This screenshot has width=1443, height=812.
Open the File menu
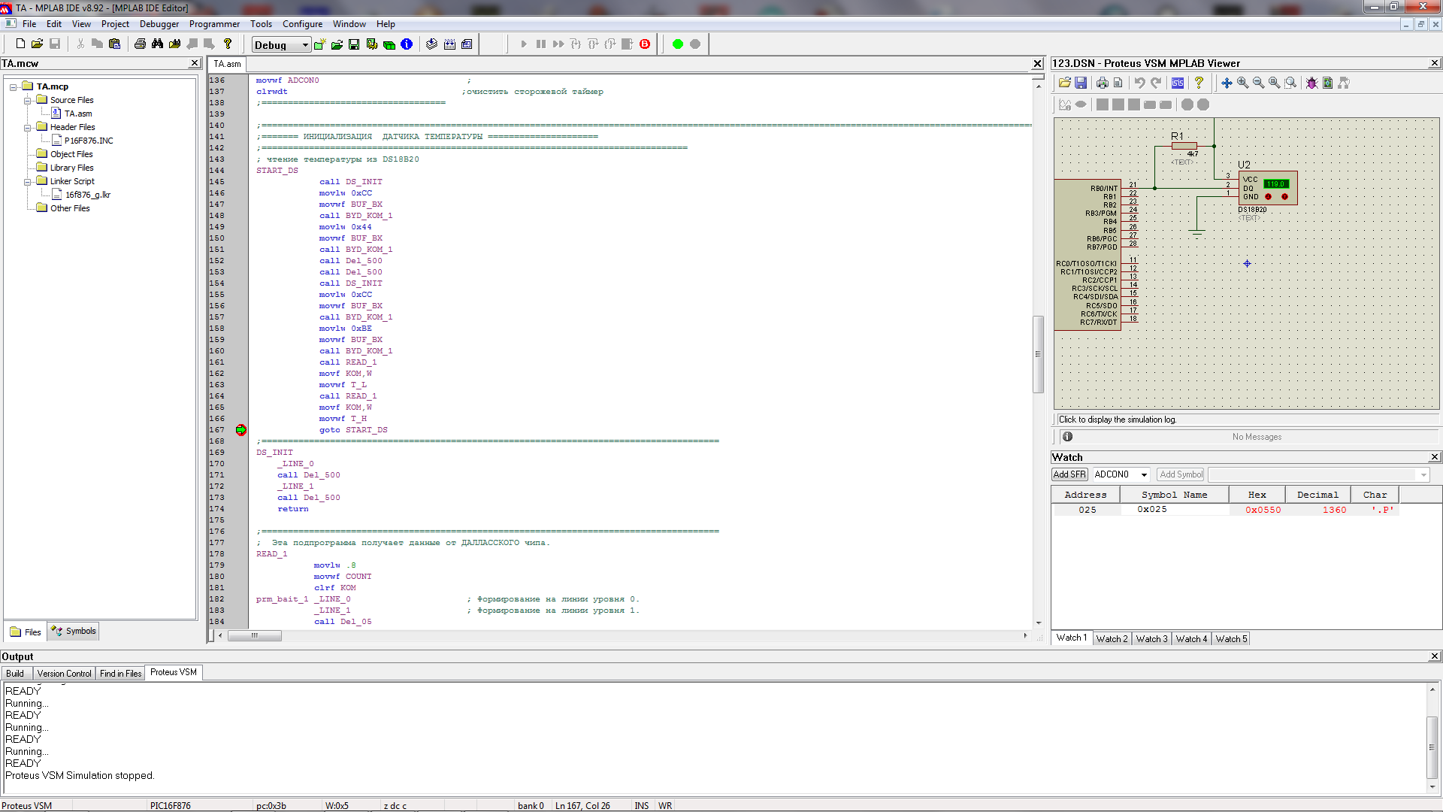(x=29, y=24)
